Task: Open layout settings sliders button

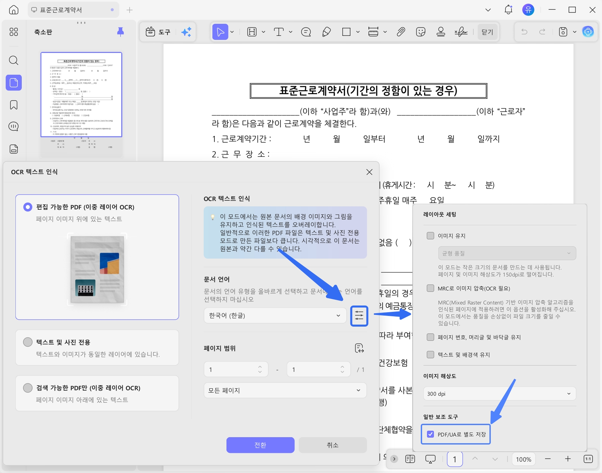Action: [359, 316]
